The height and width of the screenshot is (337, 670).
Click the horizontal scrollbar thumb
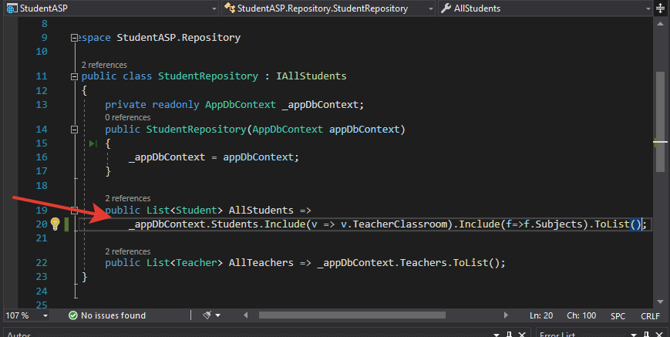352,315
